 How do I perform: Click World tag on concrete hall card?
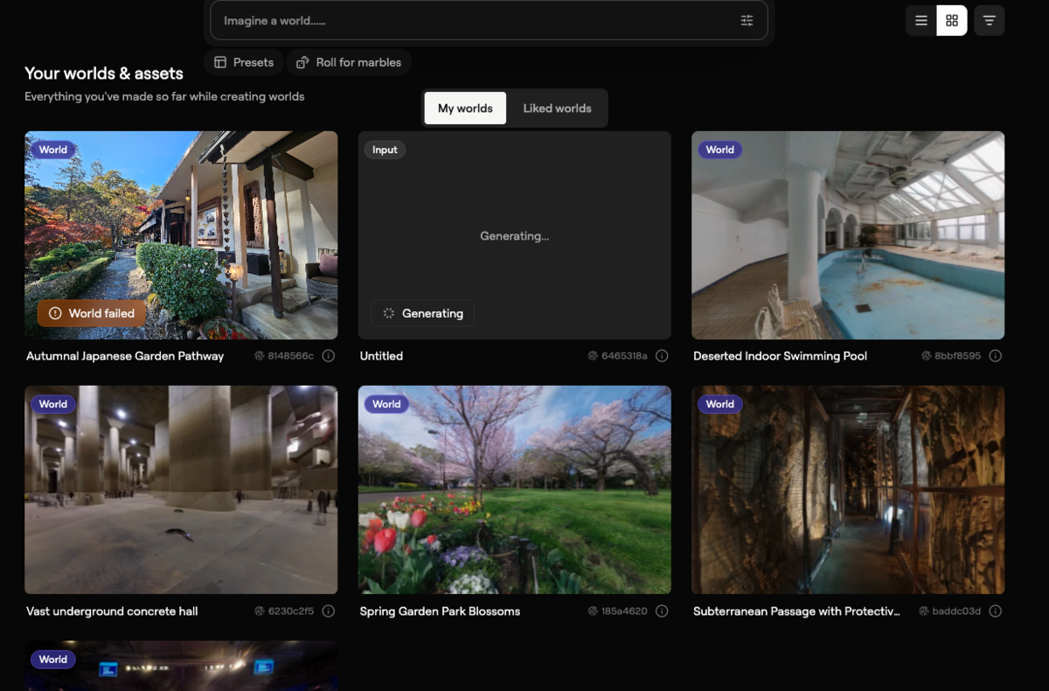pos(52,404)
